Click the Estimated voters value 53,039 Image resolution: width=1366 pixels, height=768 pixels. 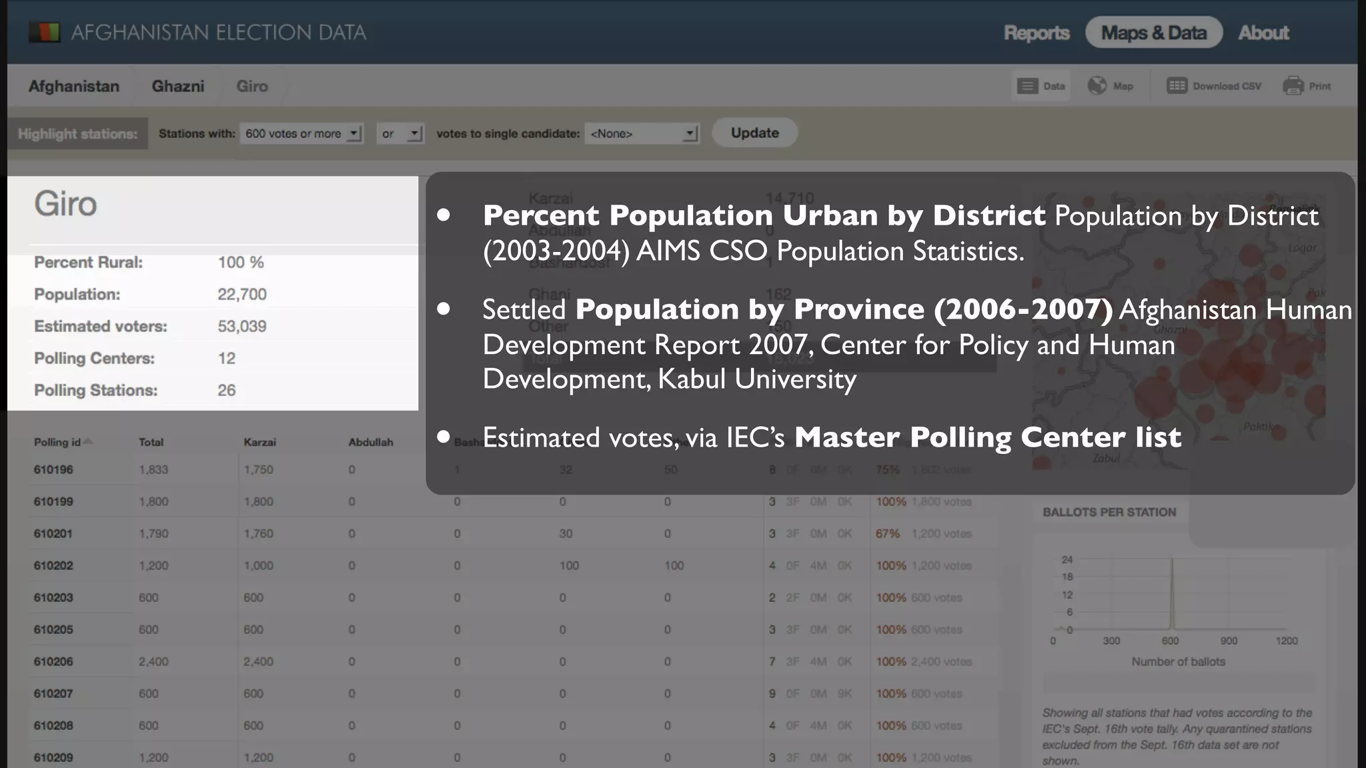click(x=242, y=326)
